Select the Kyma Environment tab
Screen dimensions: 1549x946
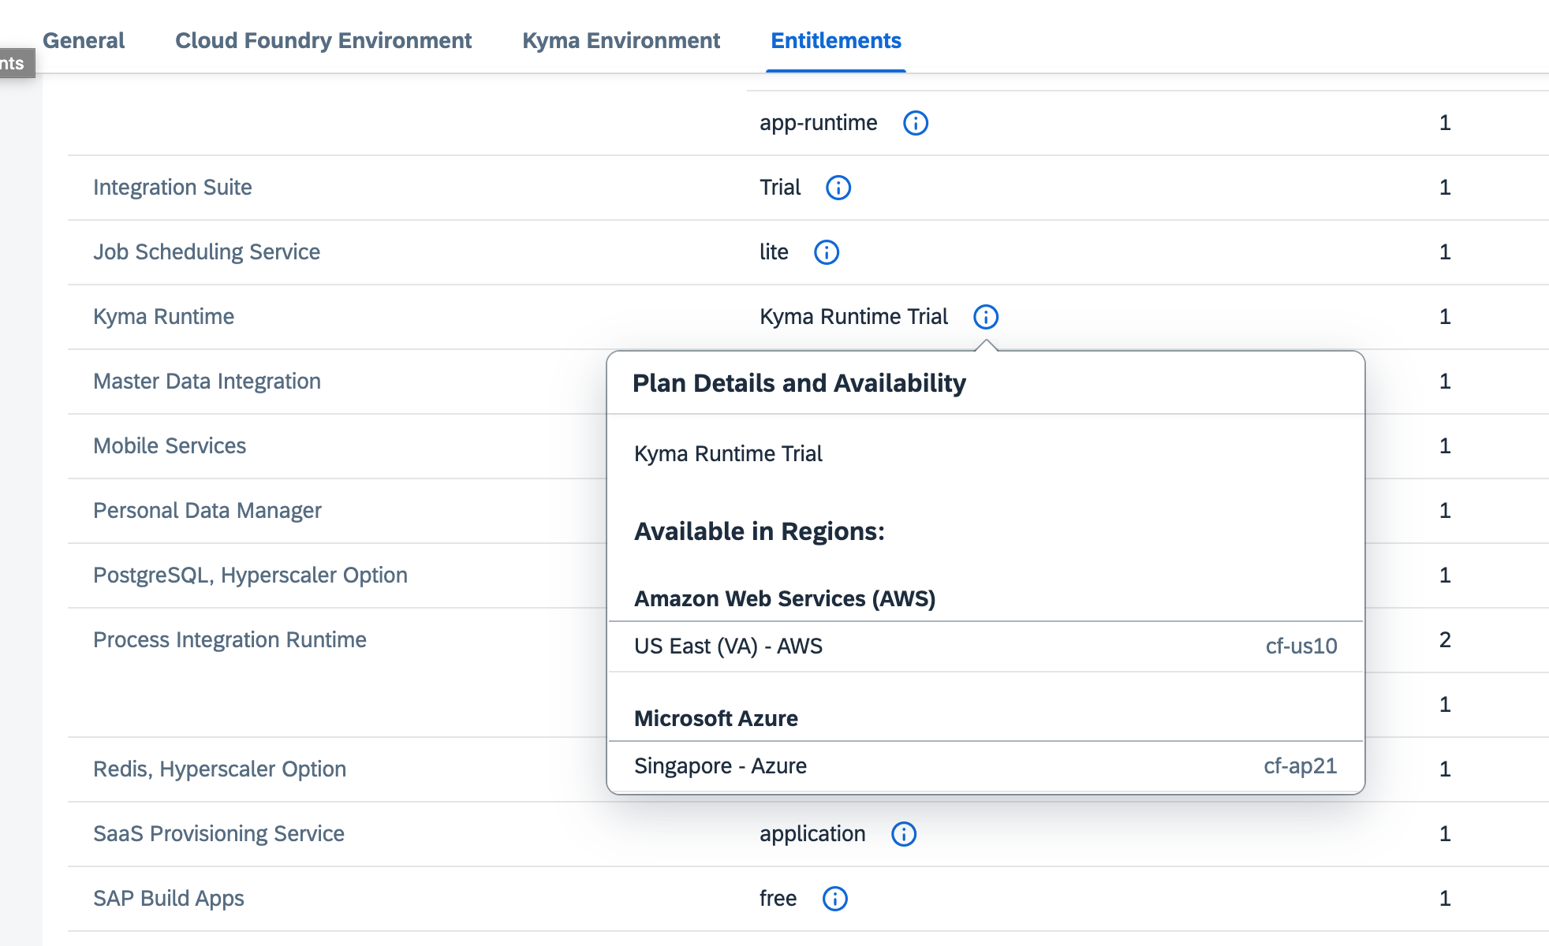[x=621, y=41]
